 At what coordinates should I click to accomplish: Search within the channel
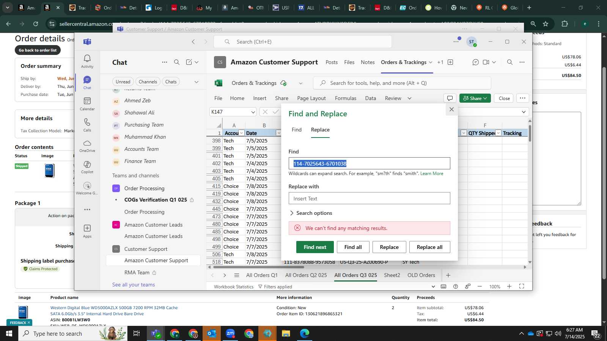[x=510, y=62]
